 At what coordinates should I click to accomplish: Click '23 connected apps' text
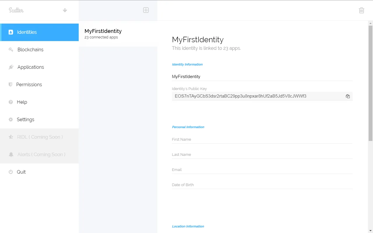point(101,37)
